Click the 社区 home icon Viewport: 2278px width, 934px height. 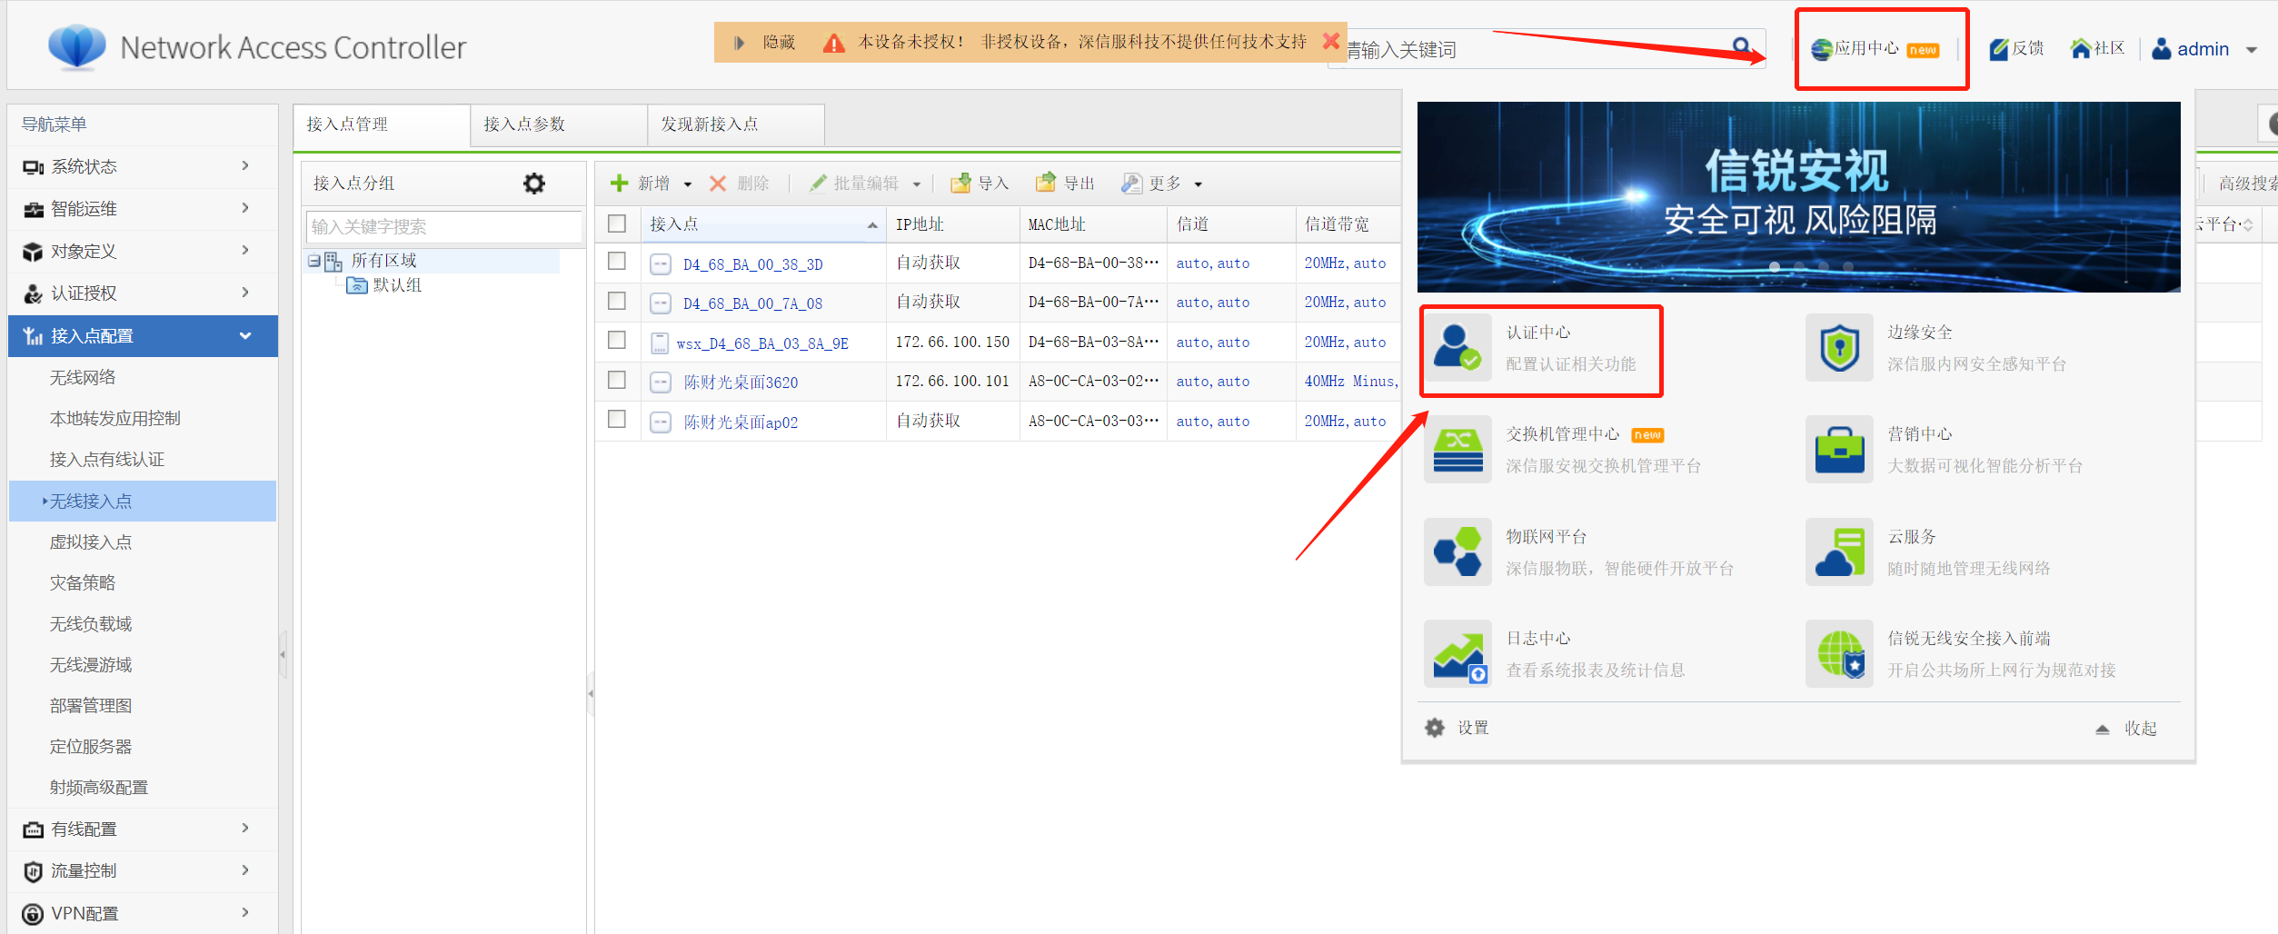(2081, 48)
